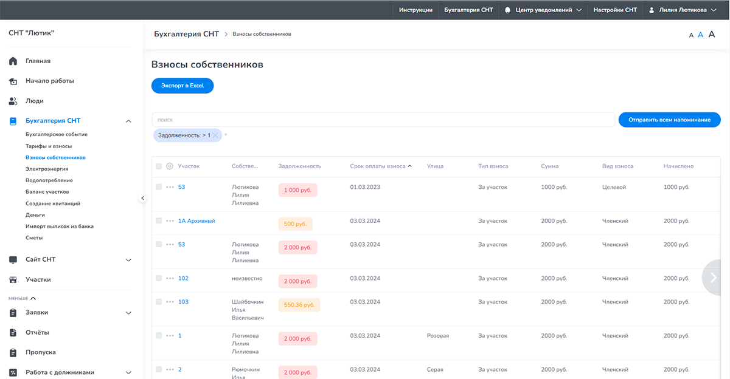The image size is (730, 379).
Task: Go to Настройки СНТ in top bar
Action: click(x=615, y=10)
